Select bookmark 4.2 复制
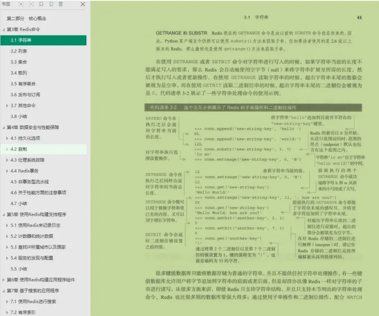 pos(19,149)
